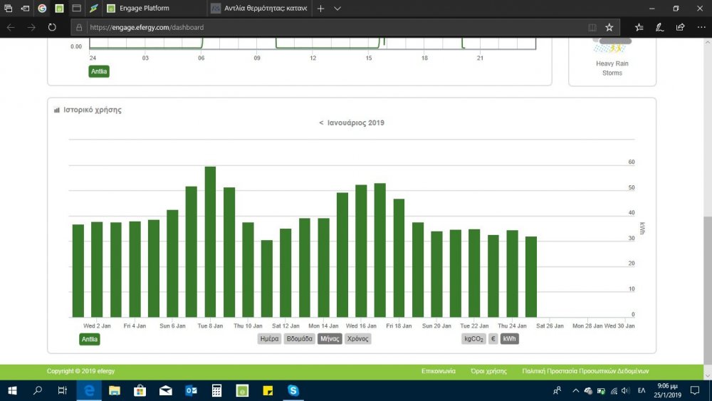Open the Favorites hub icon
The height and width of the screenshot is (401, 712).
pos(639,27)
